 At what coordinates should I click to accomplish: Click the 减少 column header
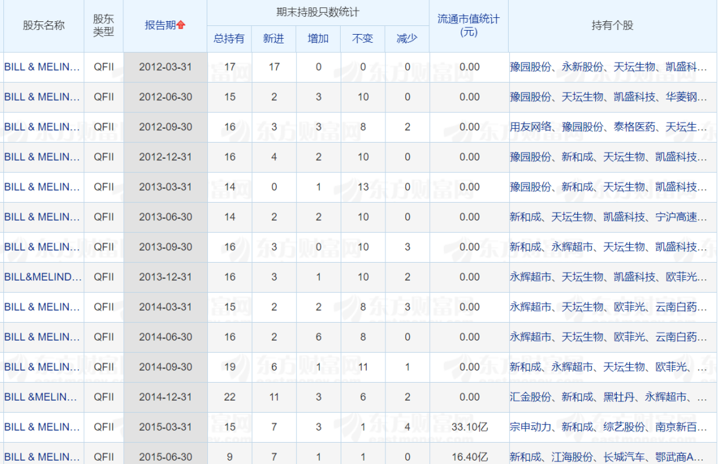pyautogui.click(x=407, y=39)
